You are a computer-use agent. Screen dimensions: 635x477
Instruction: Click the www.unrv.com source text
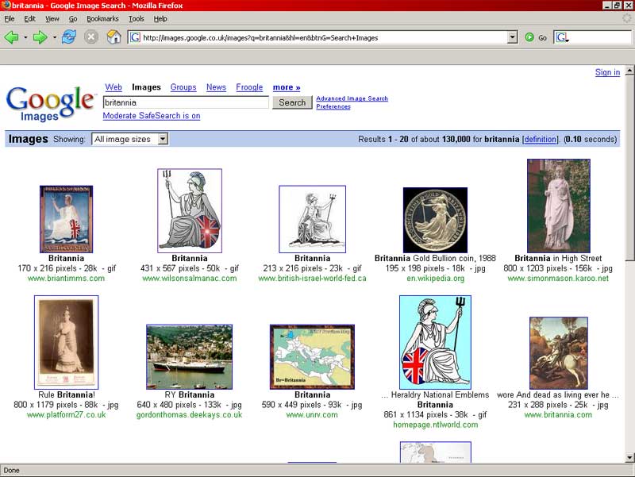(312, 414)
